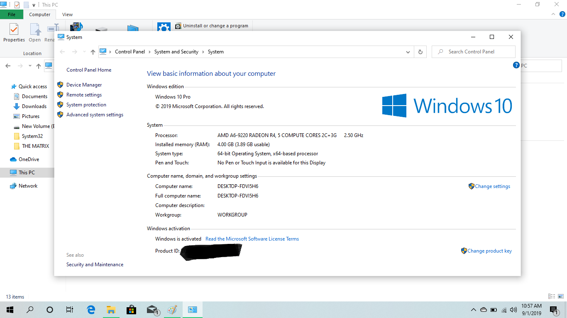
Task: Click the shield icon beside Advanced system settings
Action: tap(60, 115)
